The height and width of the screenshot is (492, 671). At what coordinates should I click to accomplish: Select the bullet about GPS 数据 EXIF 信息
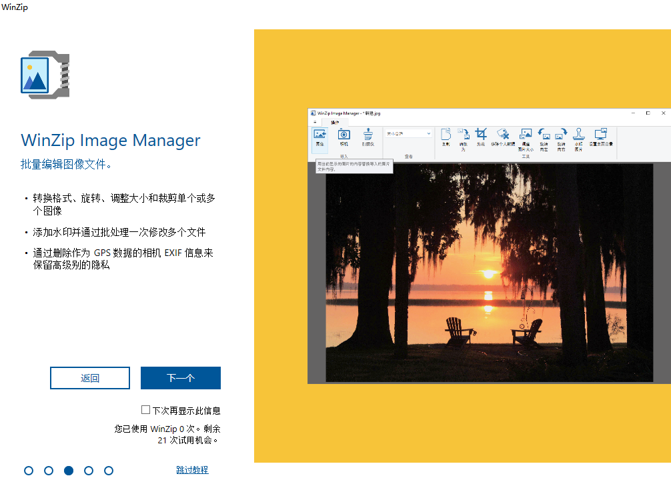click(123, 259)
